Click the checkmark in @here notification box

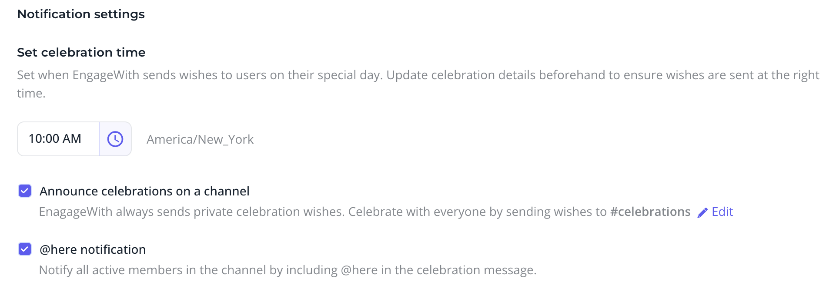point(25,249)
